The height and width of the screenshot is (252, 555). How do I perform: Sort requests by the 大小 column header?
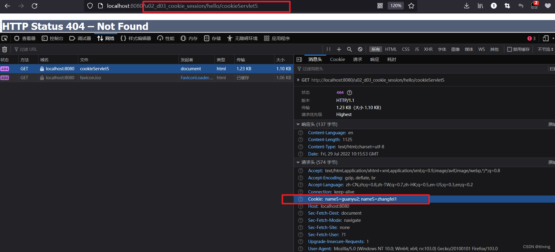coord(283,60)
